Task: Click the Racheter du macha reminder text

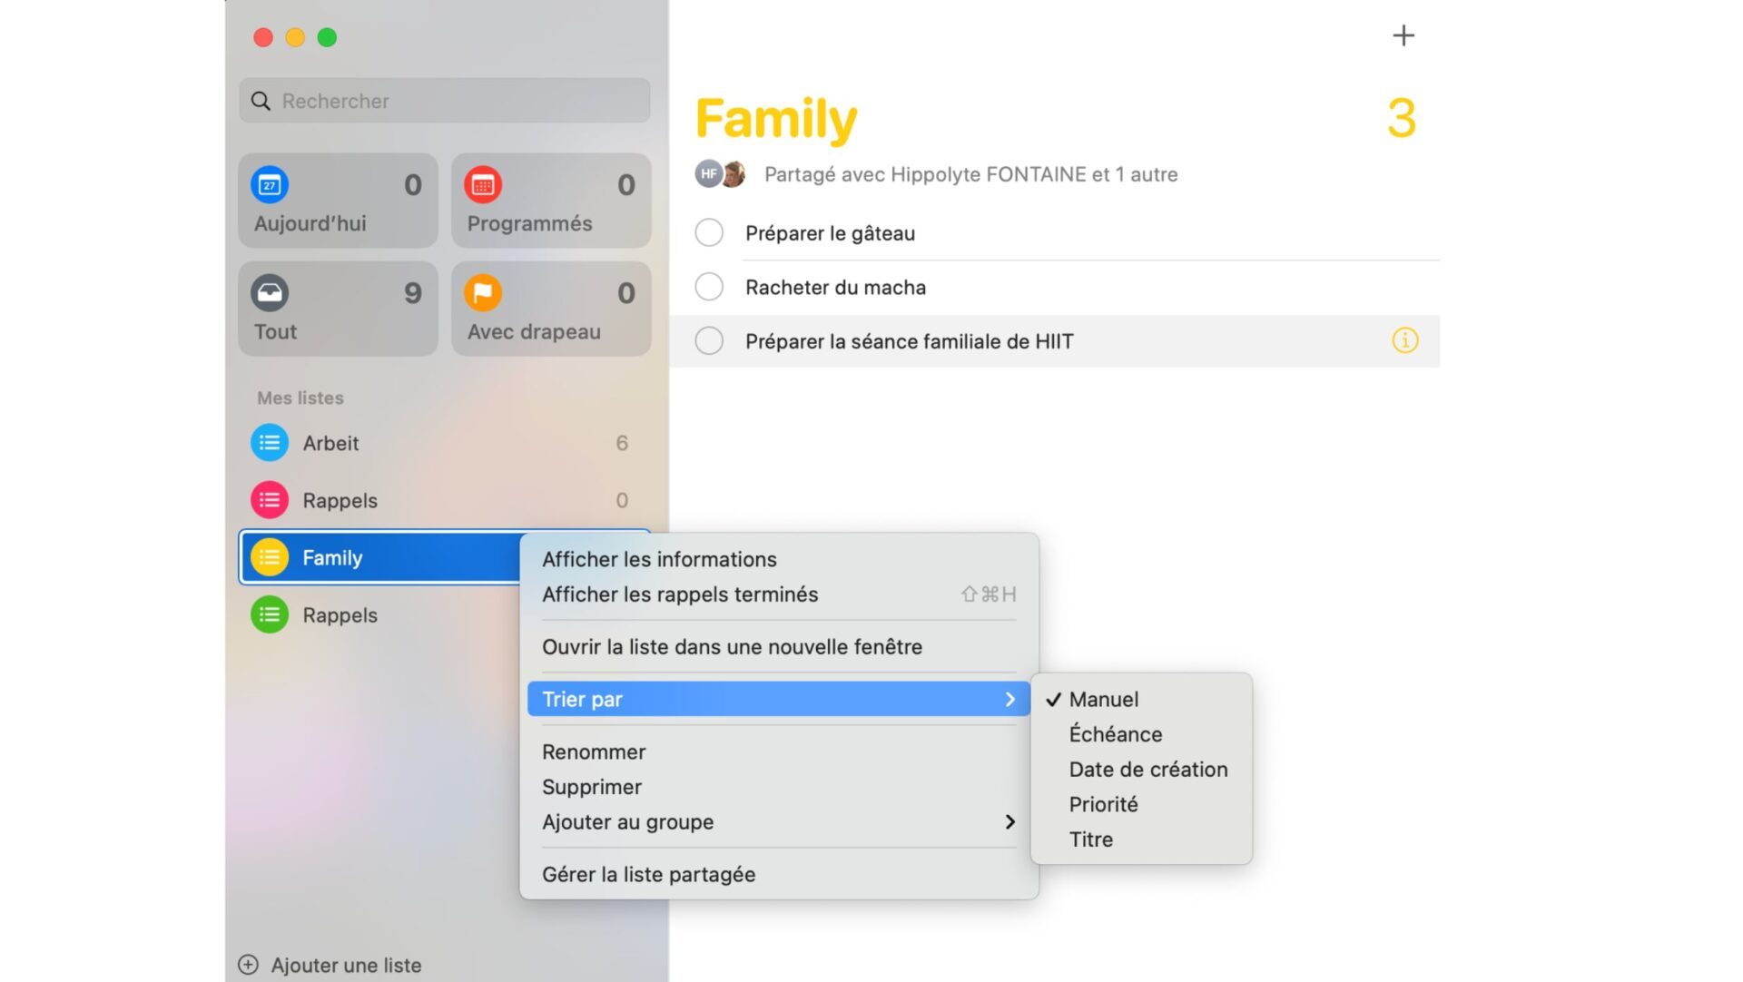Action: [835, 287]
